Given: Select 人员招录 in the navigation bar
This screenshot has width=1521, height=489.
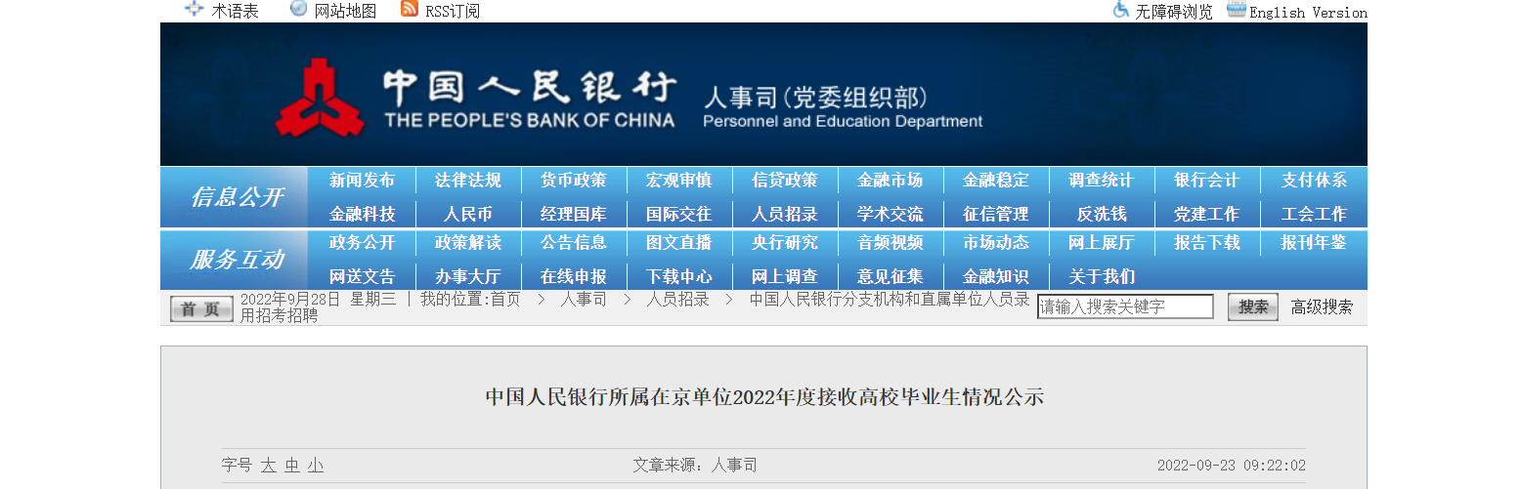Looking at the screenshot, I should (784, 214).
